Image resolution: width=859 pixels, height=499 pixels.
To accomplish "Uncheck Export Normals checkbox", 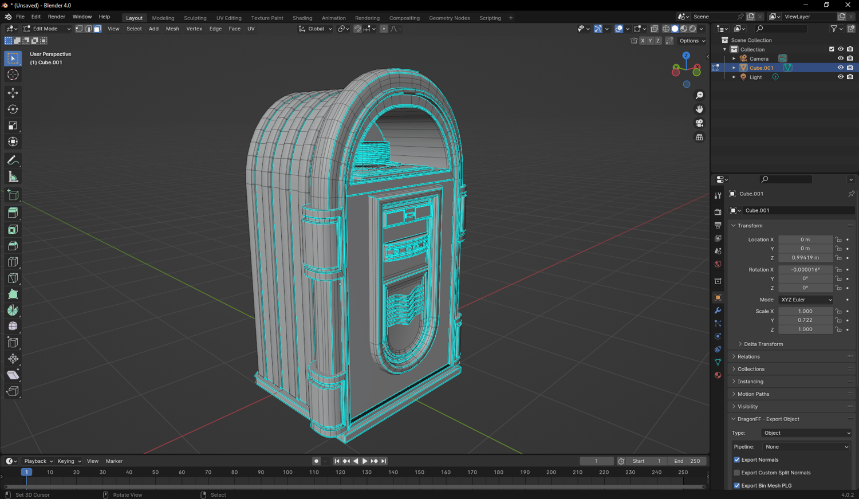I will pyautogui.click(x=737, y=460).
